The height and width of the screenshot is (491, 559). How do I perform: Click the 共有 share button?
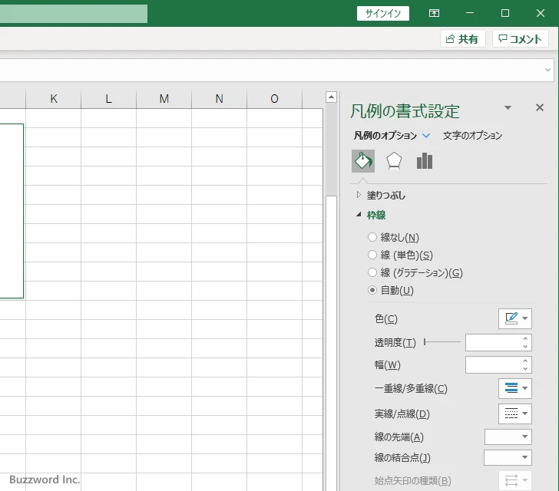click(463, 38)
